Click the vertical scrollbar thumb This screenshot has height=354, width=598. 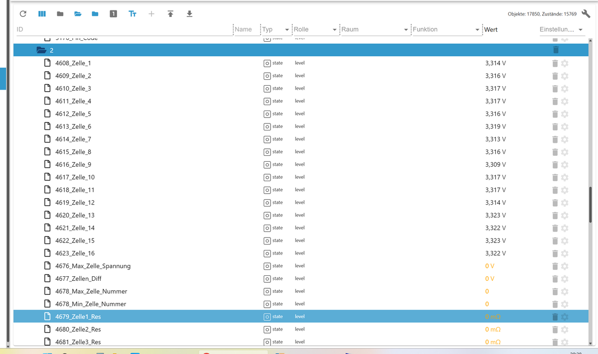[591, 205]
